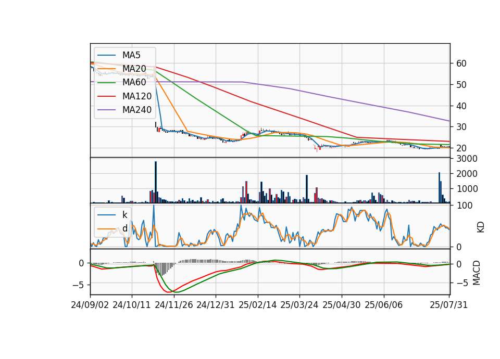Click the price axis value 60

click(461, 63)
